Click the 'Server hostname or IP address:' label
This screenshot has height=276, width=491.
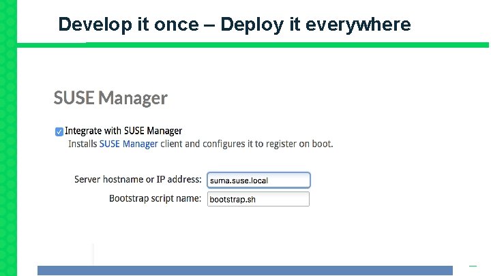138,179
